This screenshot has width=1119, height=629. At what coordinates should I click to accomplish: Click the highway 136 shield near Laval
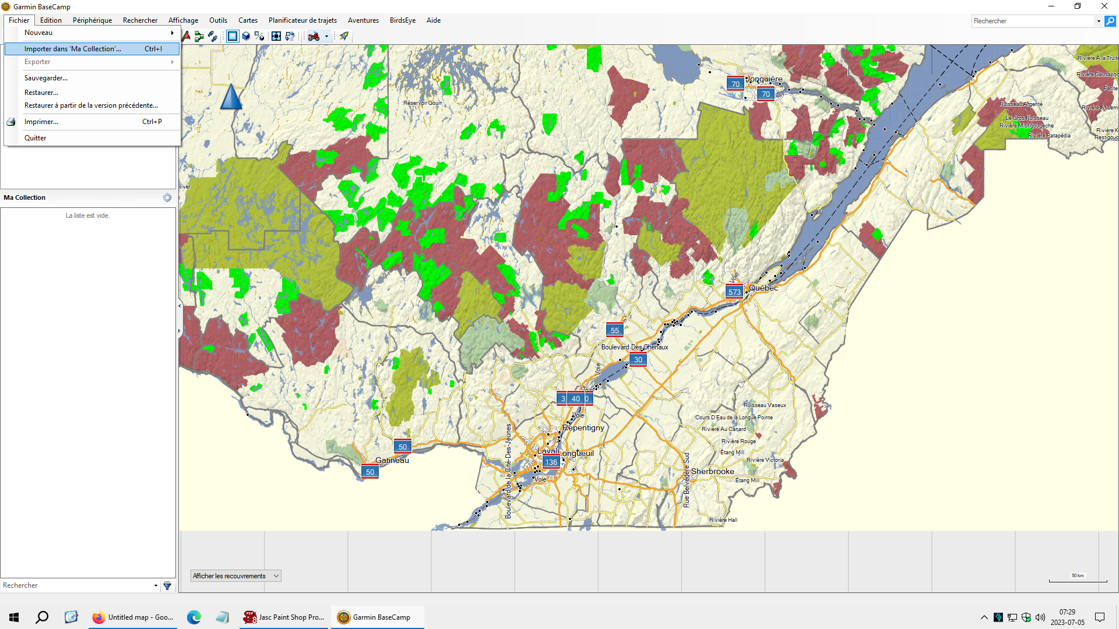(x=551, y=462)
